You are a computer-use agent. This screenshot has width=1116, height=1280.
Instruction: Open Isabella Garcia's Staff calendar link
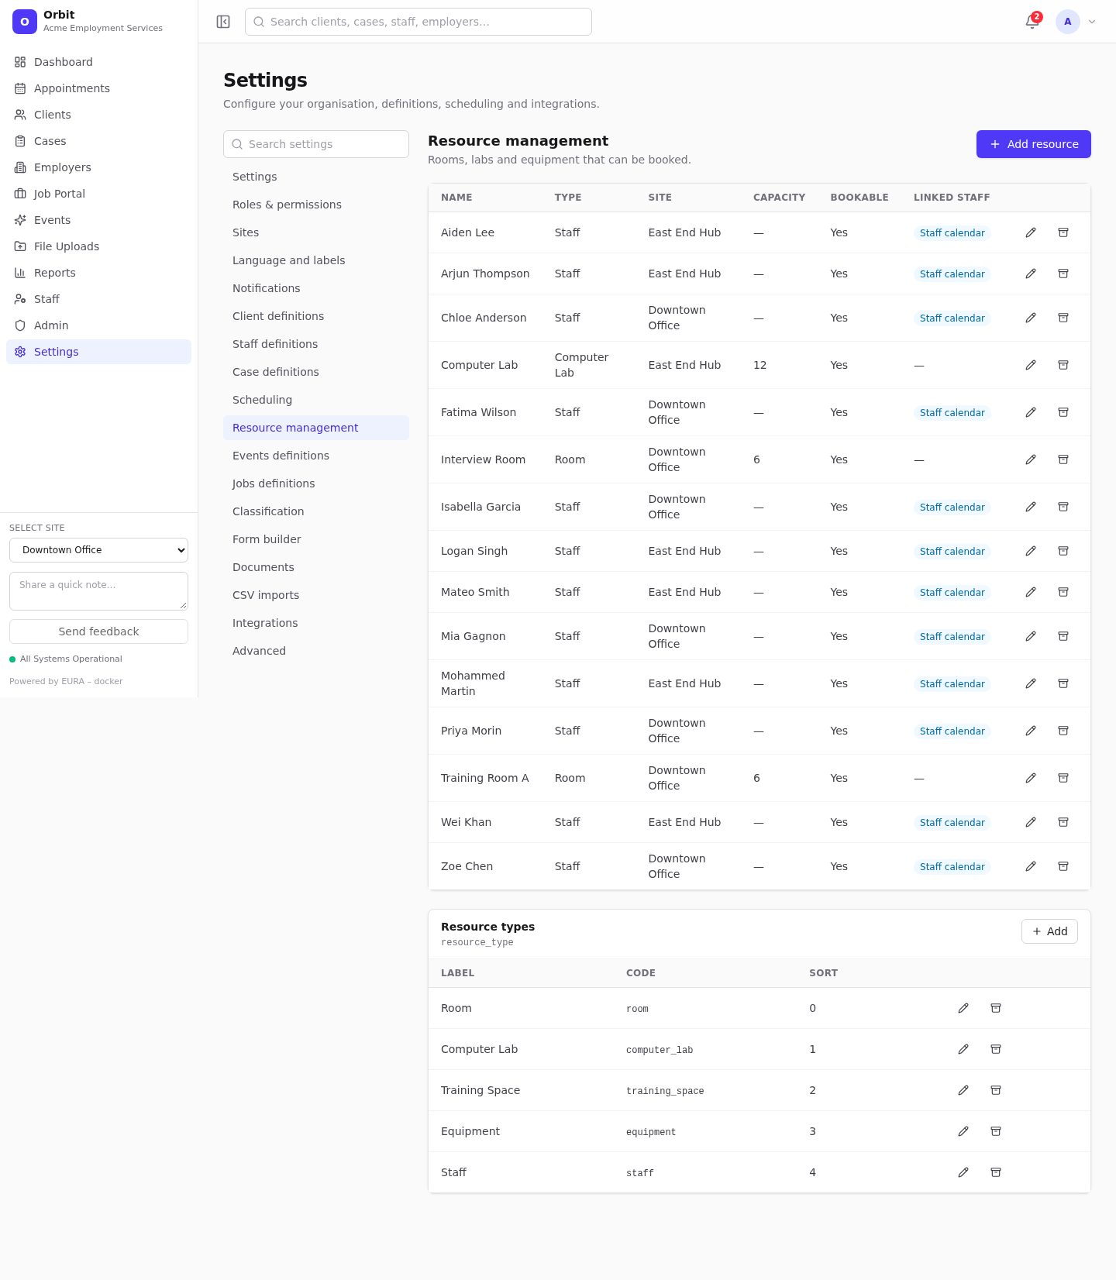[952, 507]
